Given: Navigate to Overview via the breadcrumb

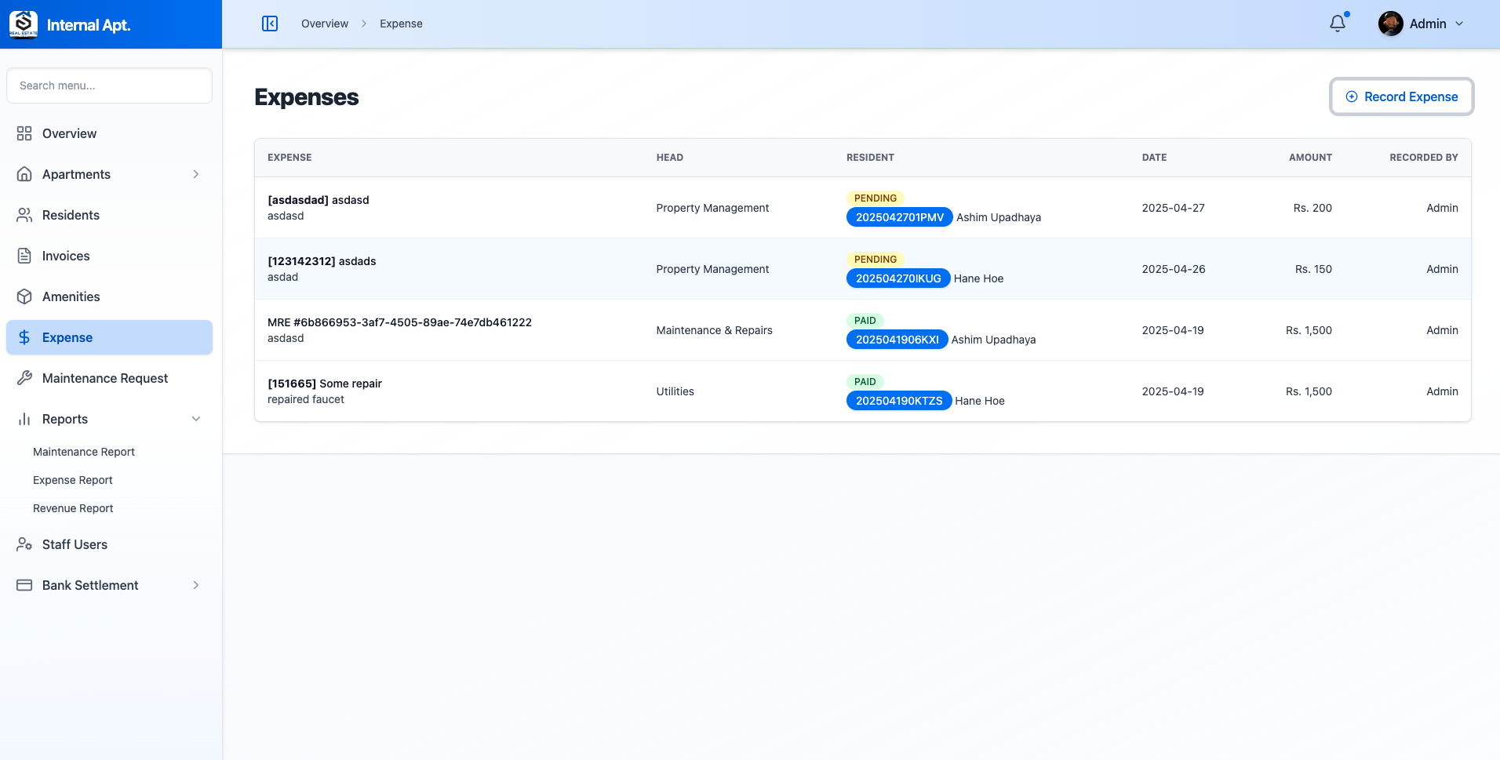Looking at the screenshot, I should (324, 24).
